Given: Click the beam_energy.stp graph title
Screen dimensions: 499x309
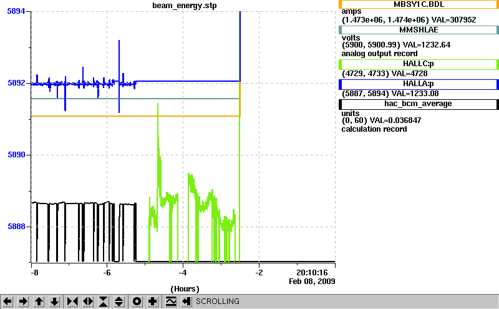Looking at the screenshot, I should pyautogui.click(x=184, y=6).
